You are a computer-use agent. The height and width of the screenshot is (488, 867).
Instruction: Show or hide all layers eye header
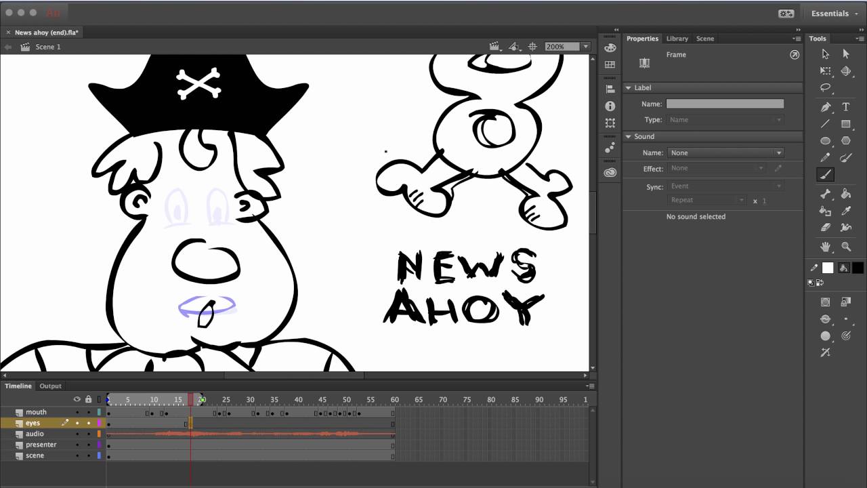[77, 399]
